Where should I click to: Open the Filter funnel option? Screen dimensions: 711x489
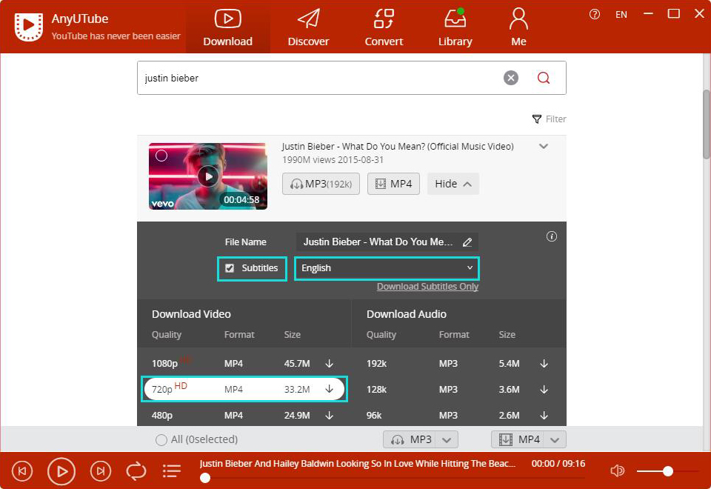549,119
